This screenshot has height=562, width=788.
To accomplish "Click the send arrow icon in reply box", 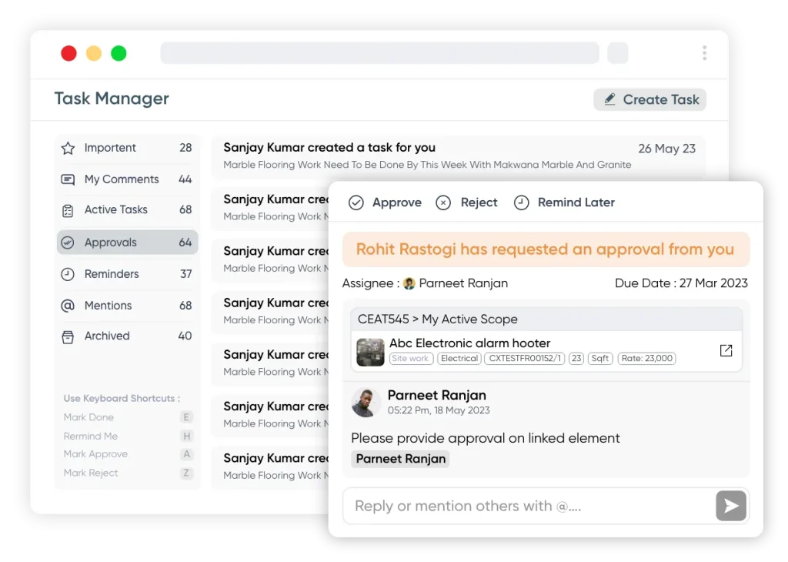I will [731, 506].
